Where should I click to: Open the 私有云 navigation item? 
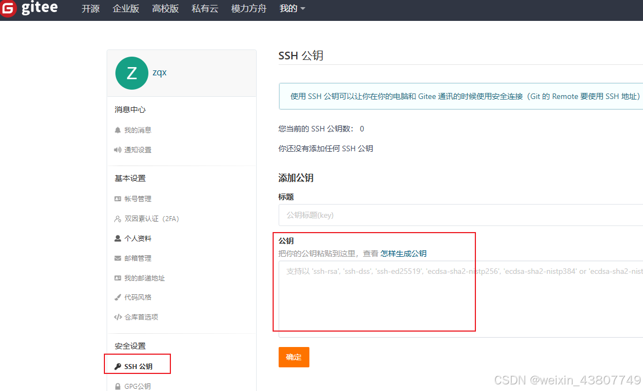tap(204, 9)
